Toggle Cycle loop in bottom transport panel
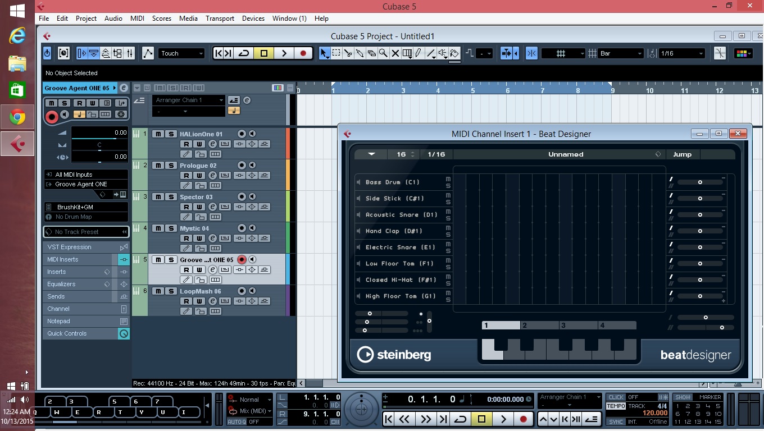The width and height of the screenshot is (764, 431). 461,419
